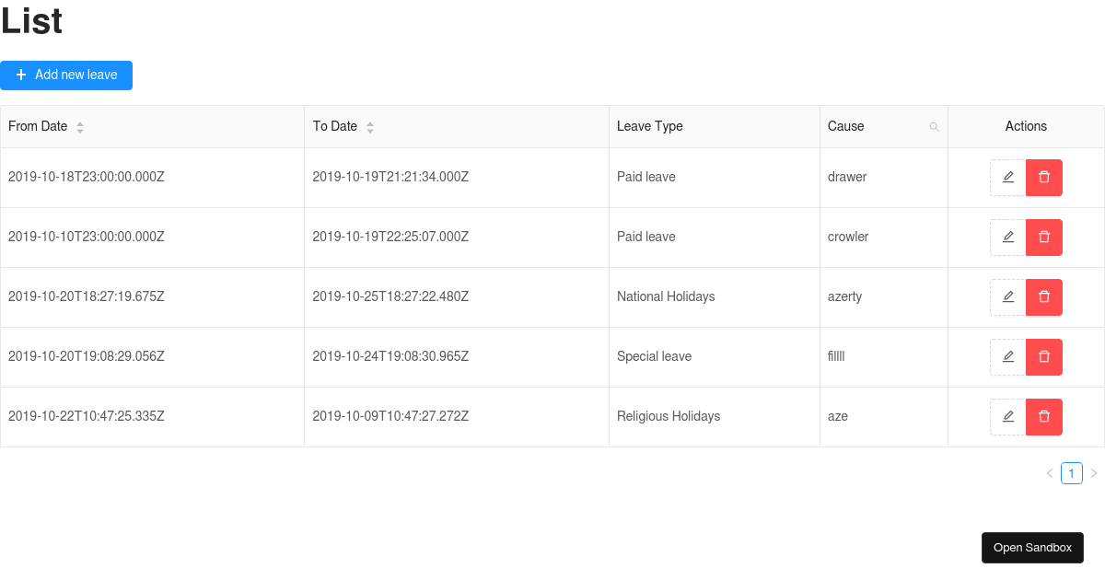Edit the filllll Special leave entry
This screenshot has height=580, width=1105.
point(1007,356)
